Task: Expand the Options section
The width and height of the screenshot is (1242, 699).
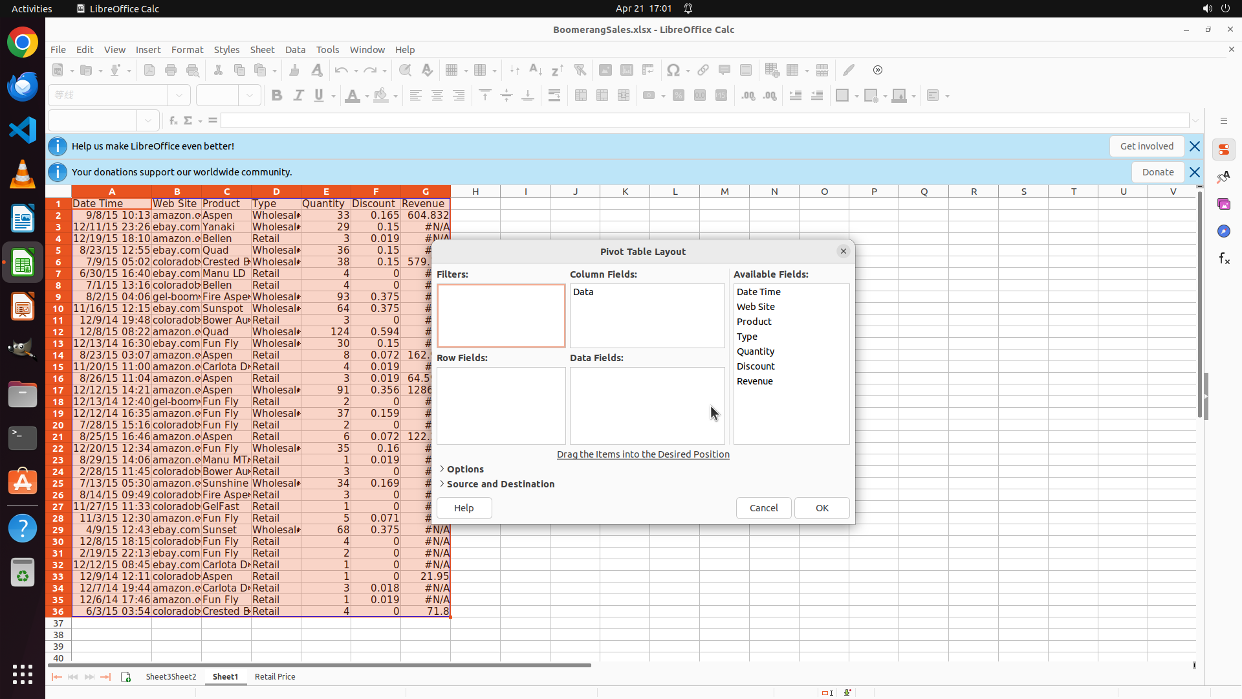Action: 464,469
